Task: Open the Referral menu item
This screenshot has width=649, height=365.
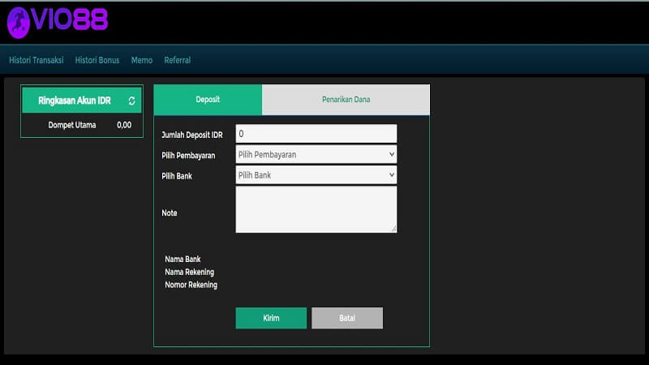Action: 178,60
